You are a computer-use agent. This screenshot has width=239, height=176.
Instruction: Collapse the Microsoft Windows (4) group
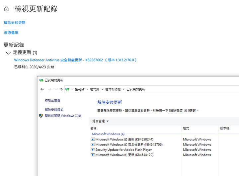pos(108,134)
